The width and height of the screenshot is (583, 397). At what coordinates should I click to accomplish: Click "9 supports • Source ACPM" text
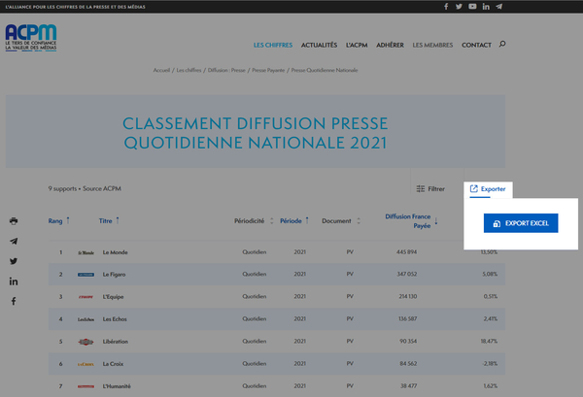click(85, 188)
